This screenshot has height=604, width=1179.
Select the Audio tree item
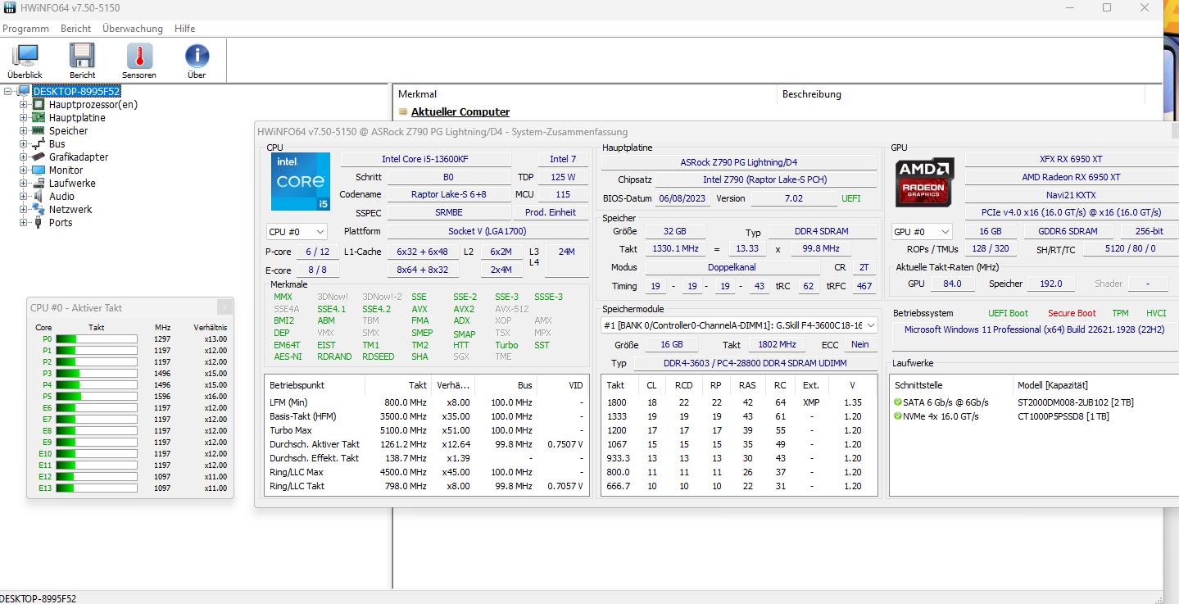coord(61,197)
